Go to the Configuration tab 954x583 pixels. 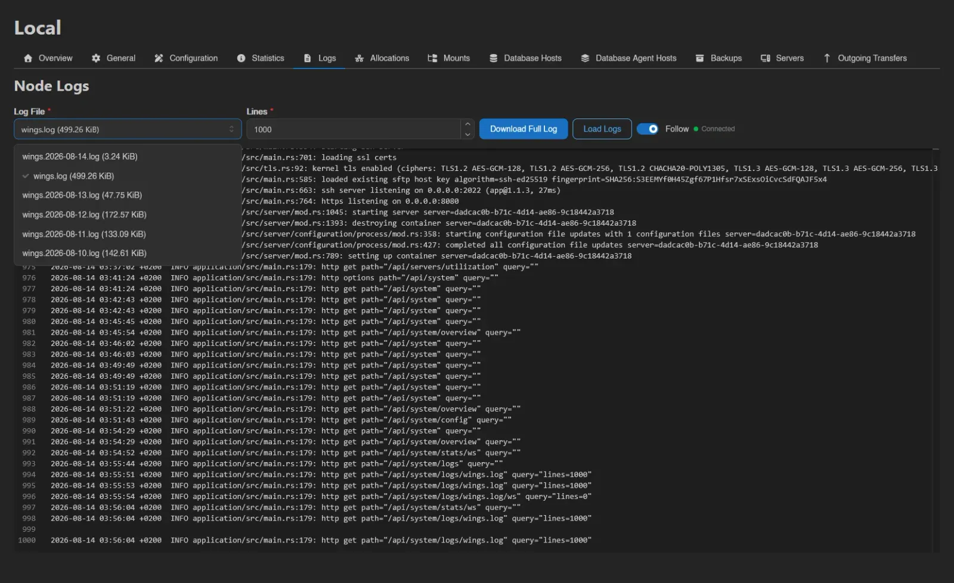(x=186, y=58)
